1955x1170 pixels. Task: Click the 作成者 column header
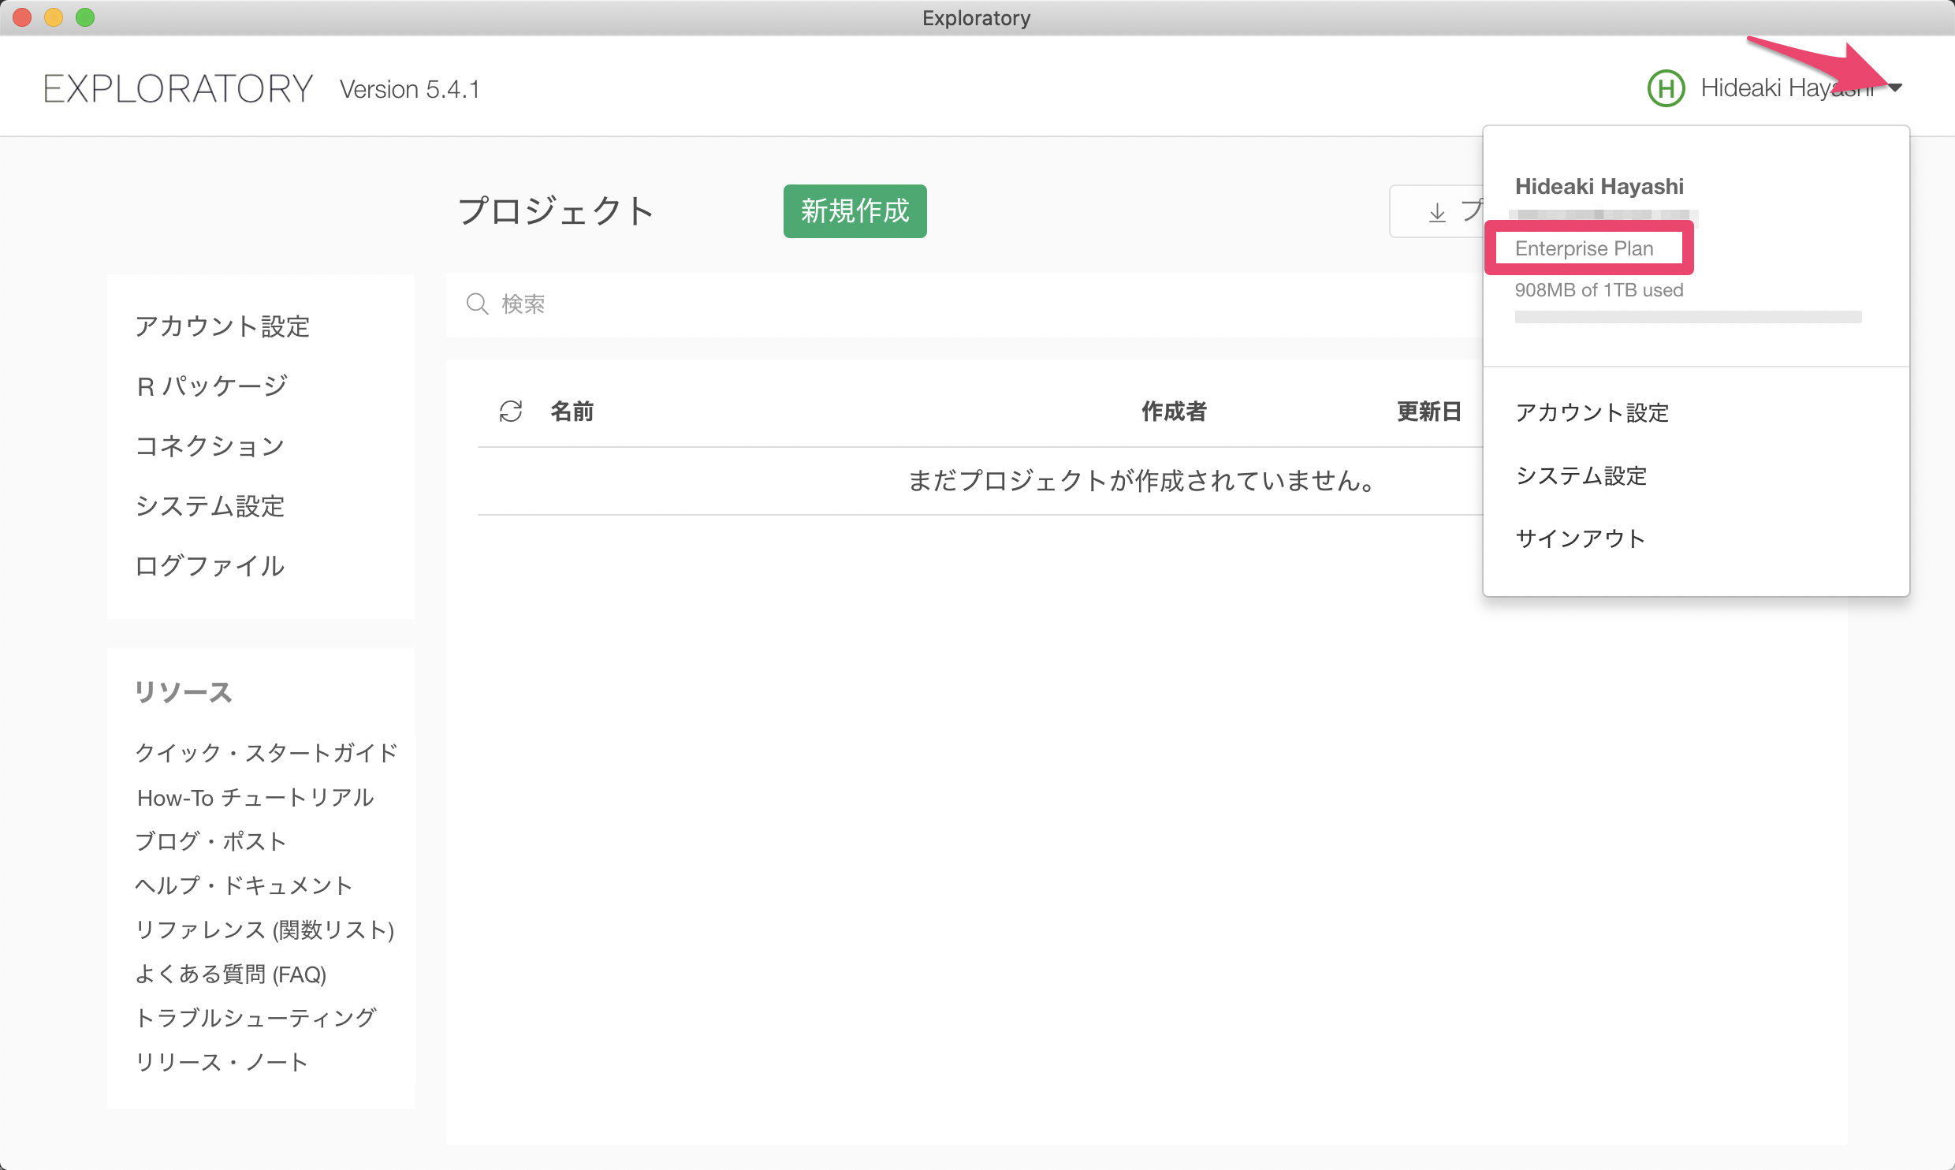click(1174, 411)
